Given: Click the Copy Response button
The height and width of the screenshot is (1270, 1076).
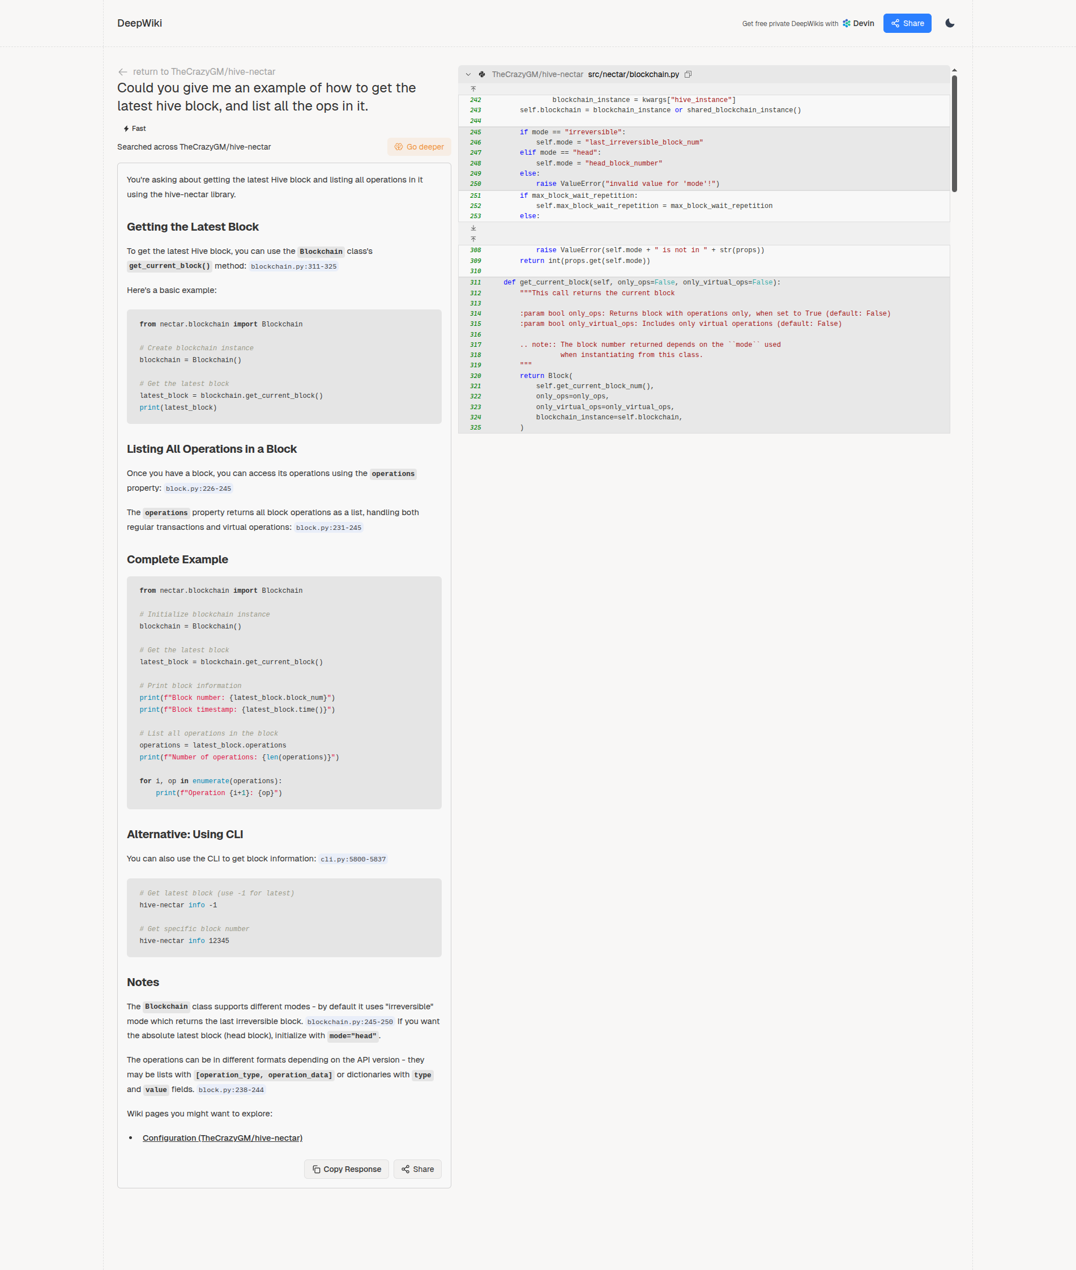Looking at the screenshot, I should click(347, 1169).
